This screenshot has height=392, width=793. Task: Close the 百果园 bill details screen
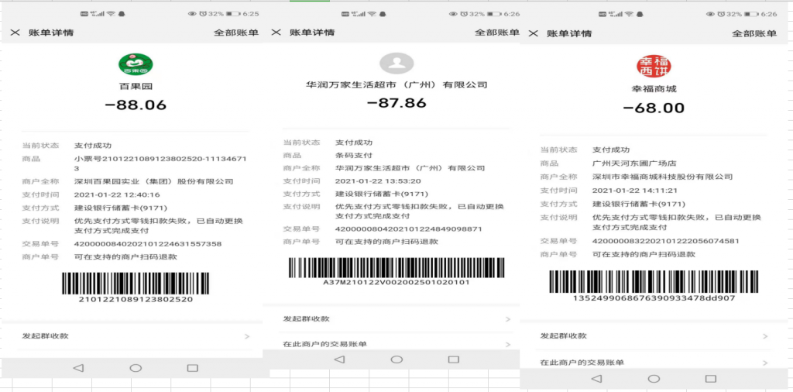[15, 33]
